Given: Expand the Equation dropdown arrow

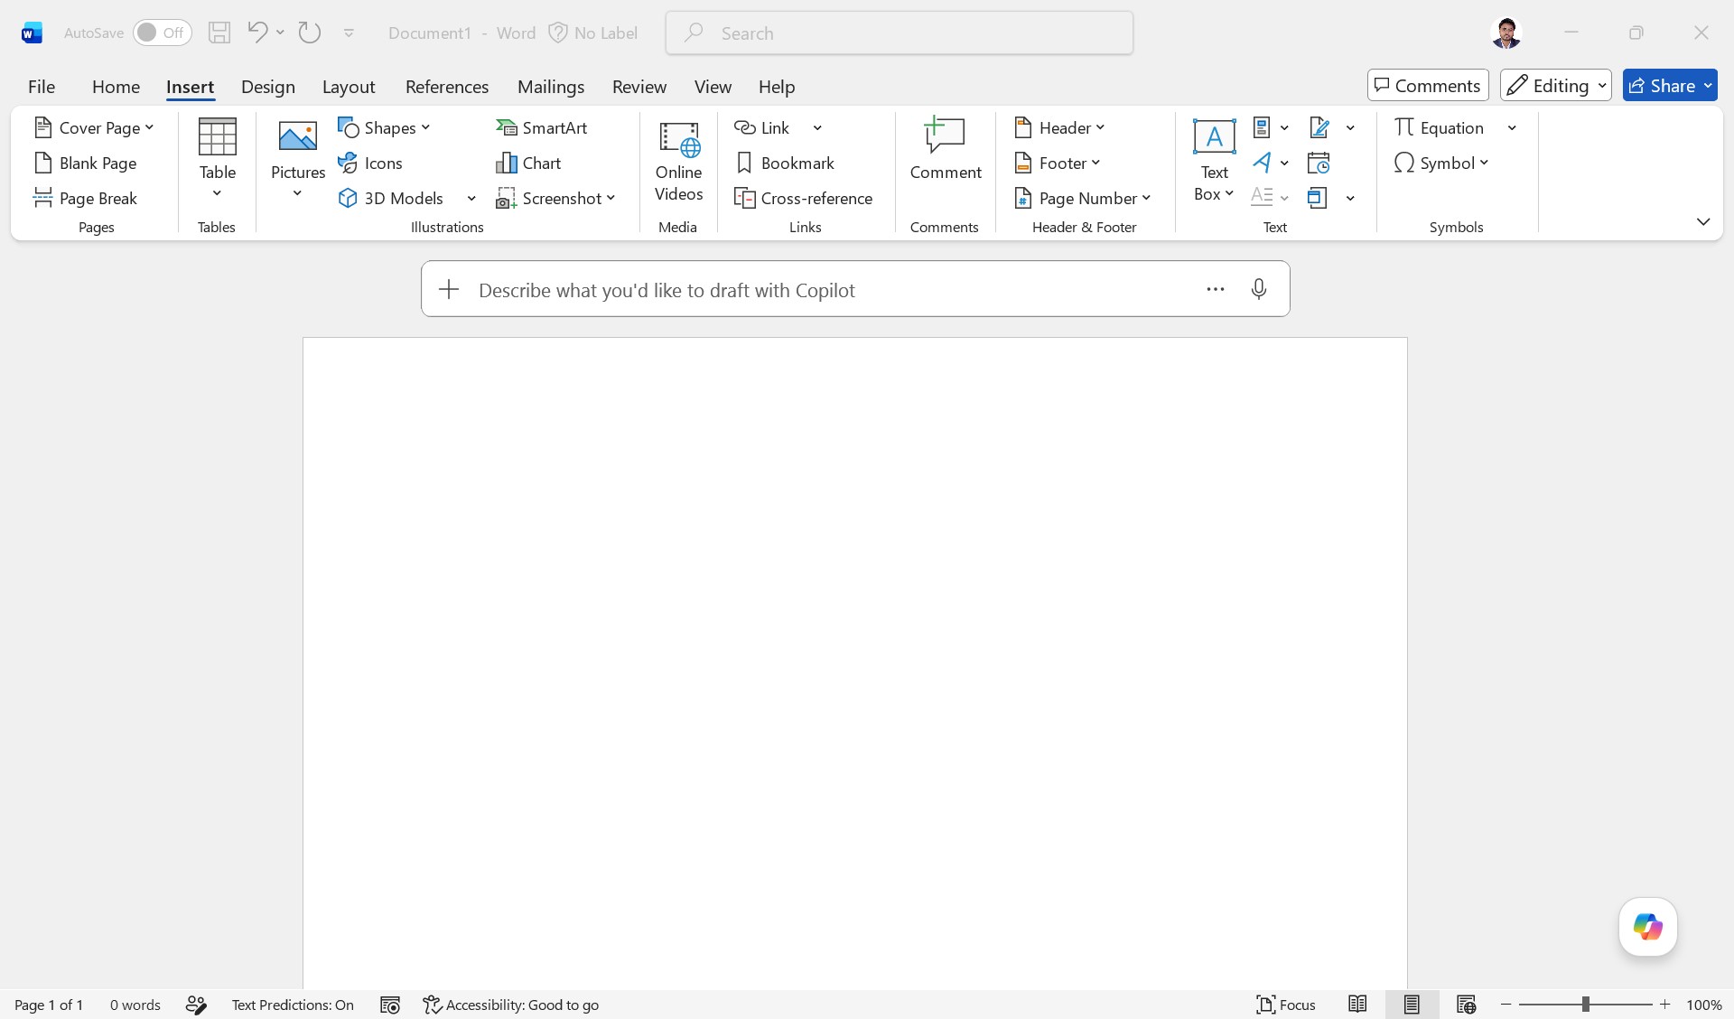Looking at the screenshot, I should tap(1512, 127).
